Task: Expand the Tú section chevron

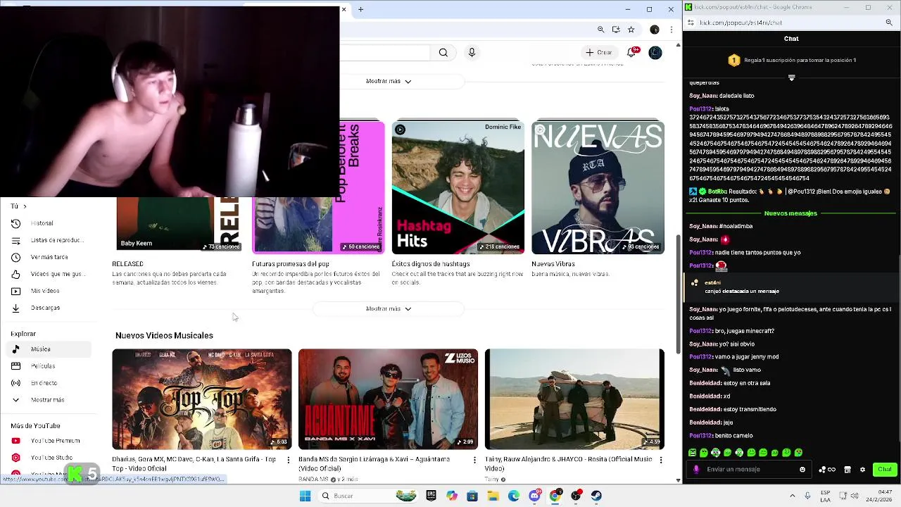Action: pyautogui.click(x=25, y=206)
